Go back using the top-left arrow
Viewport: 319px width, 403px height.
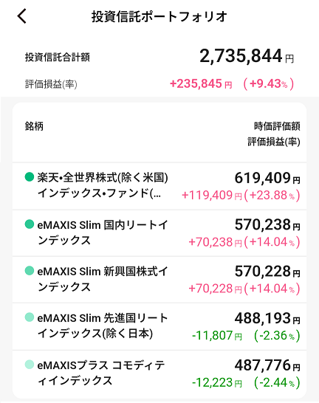coord(22,16)
